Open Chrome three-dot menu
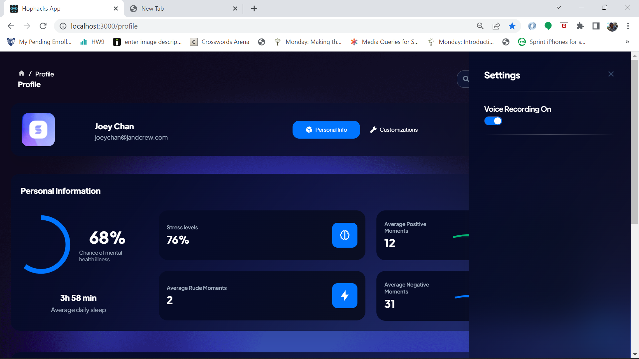 coord(628,26)
